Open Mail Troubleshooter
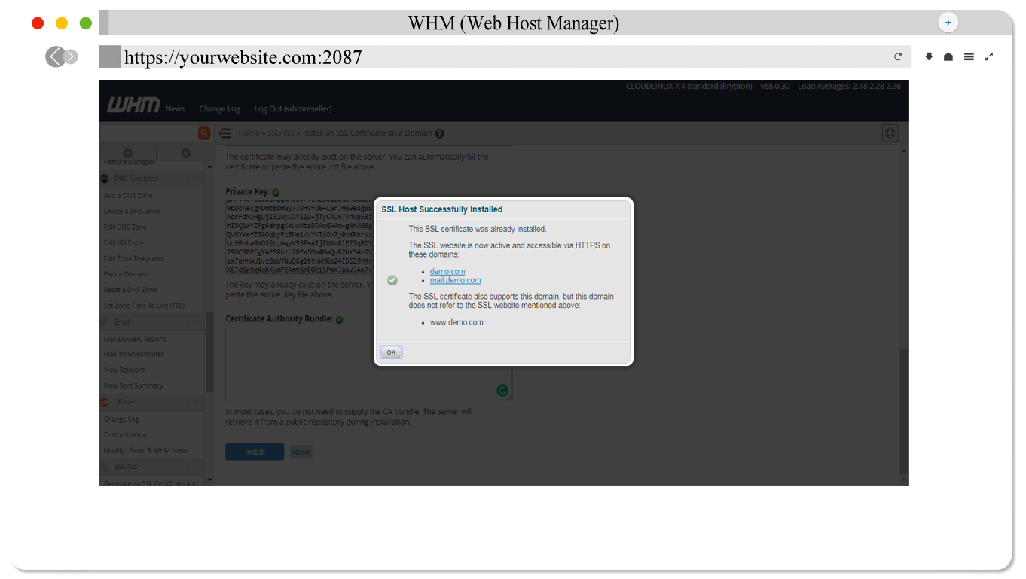The image size is (1026, 579). point(134,354)
